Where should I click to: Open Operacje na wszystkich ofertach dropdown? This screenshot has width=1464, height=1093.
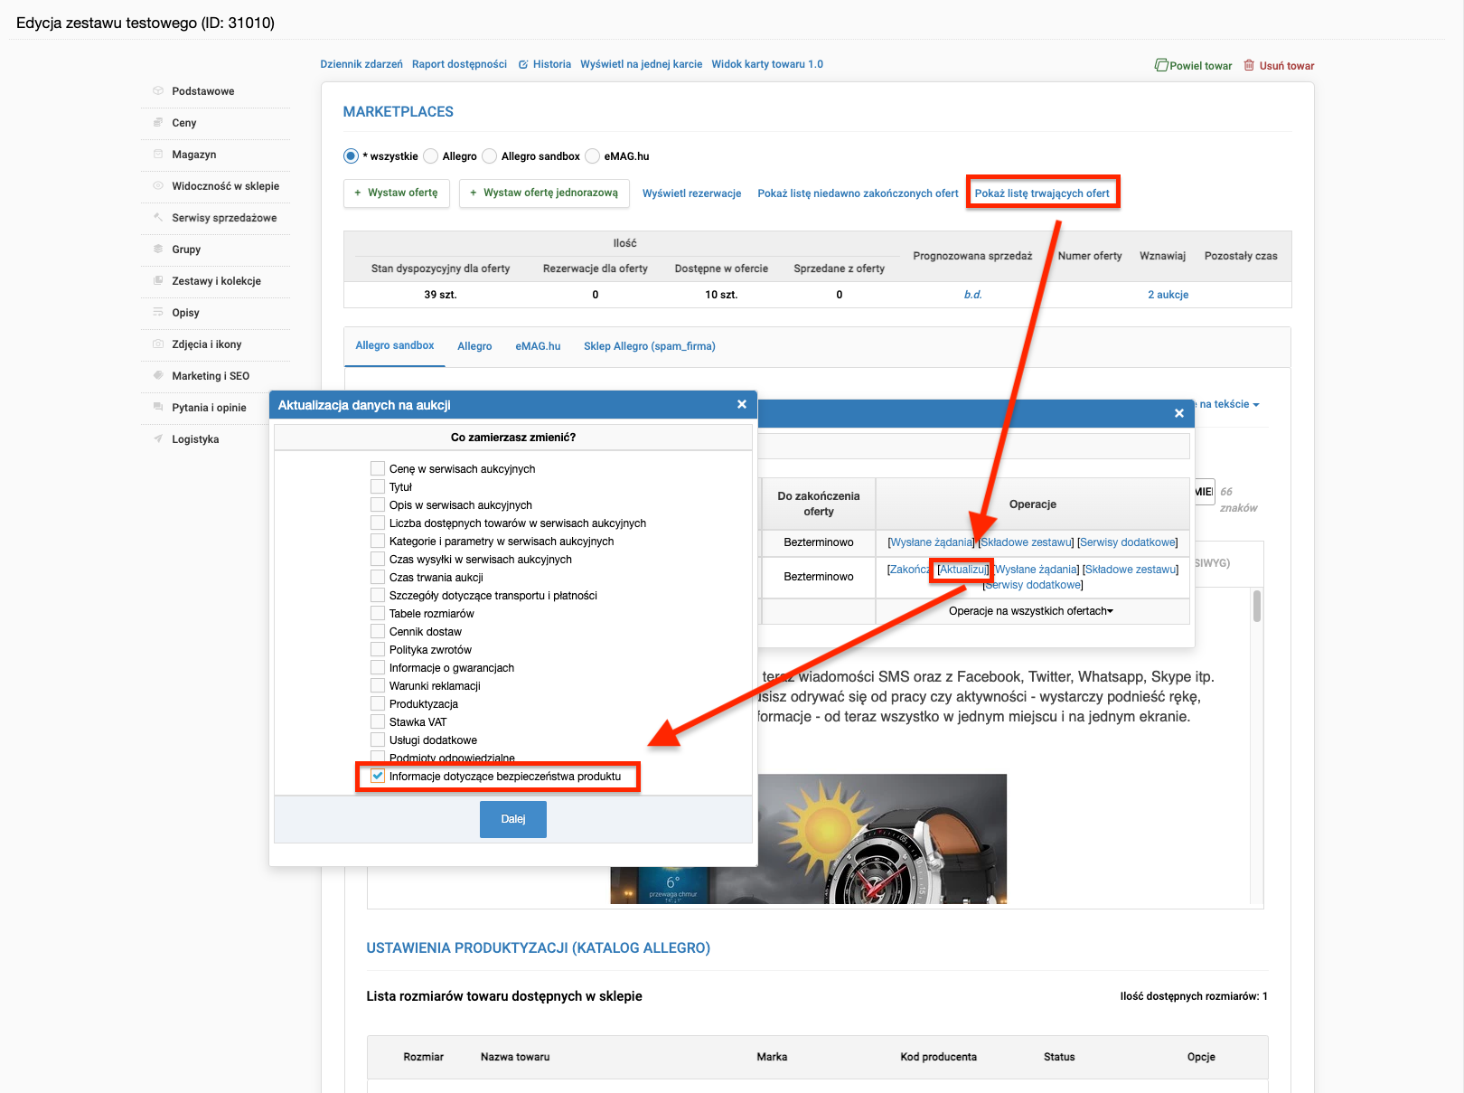tap(1031, 611)
